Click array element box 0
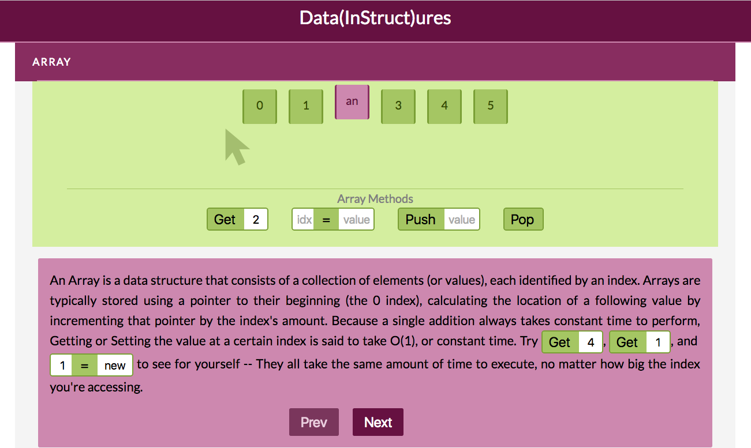This screenshot has width=751, height=448. point(259,106)
